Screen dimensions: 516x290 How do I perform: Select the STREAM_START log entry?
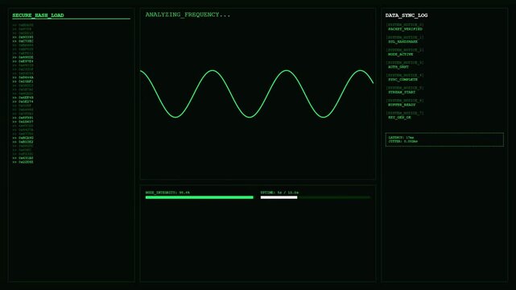click(x=402, y=92)
